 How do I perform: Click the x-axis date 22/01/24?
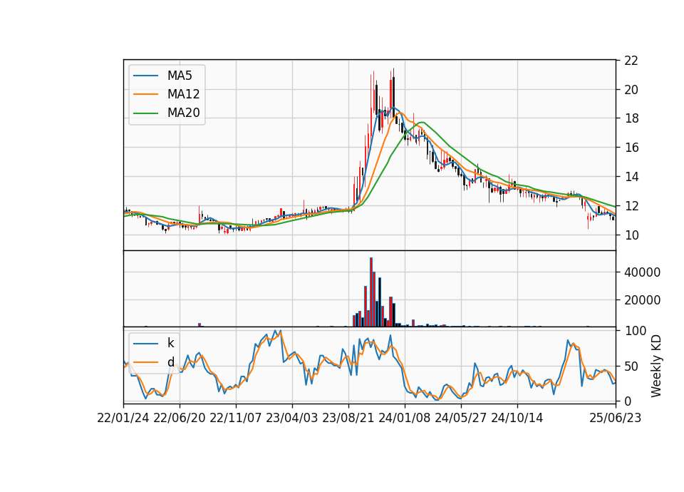click(123, 419)
